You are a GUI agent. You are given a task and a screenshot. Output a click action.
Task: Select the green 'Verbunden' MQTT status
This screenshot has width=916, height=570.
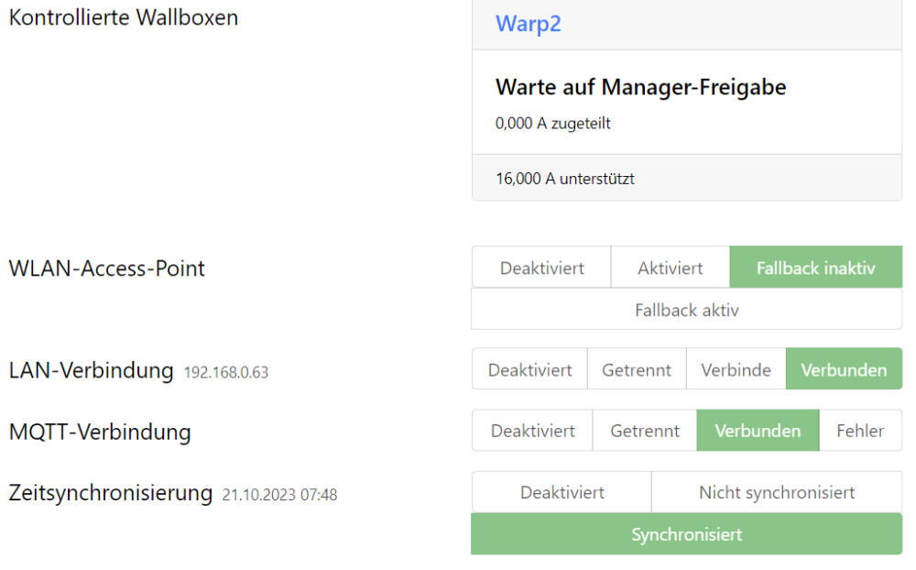pos(758,431)
